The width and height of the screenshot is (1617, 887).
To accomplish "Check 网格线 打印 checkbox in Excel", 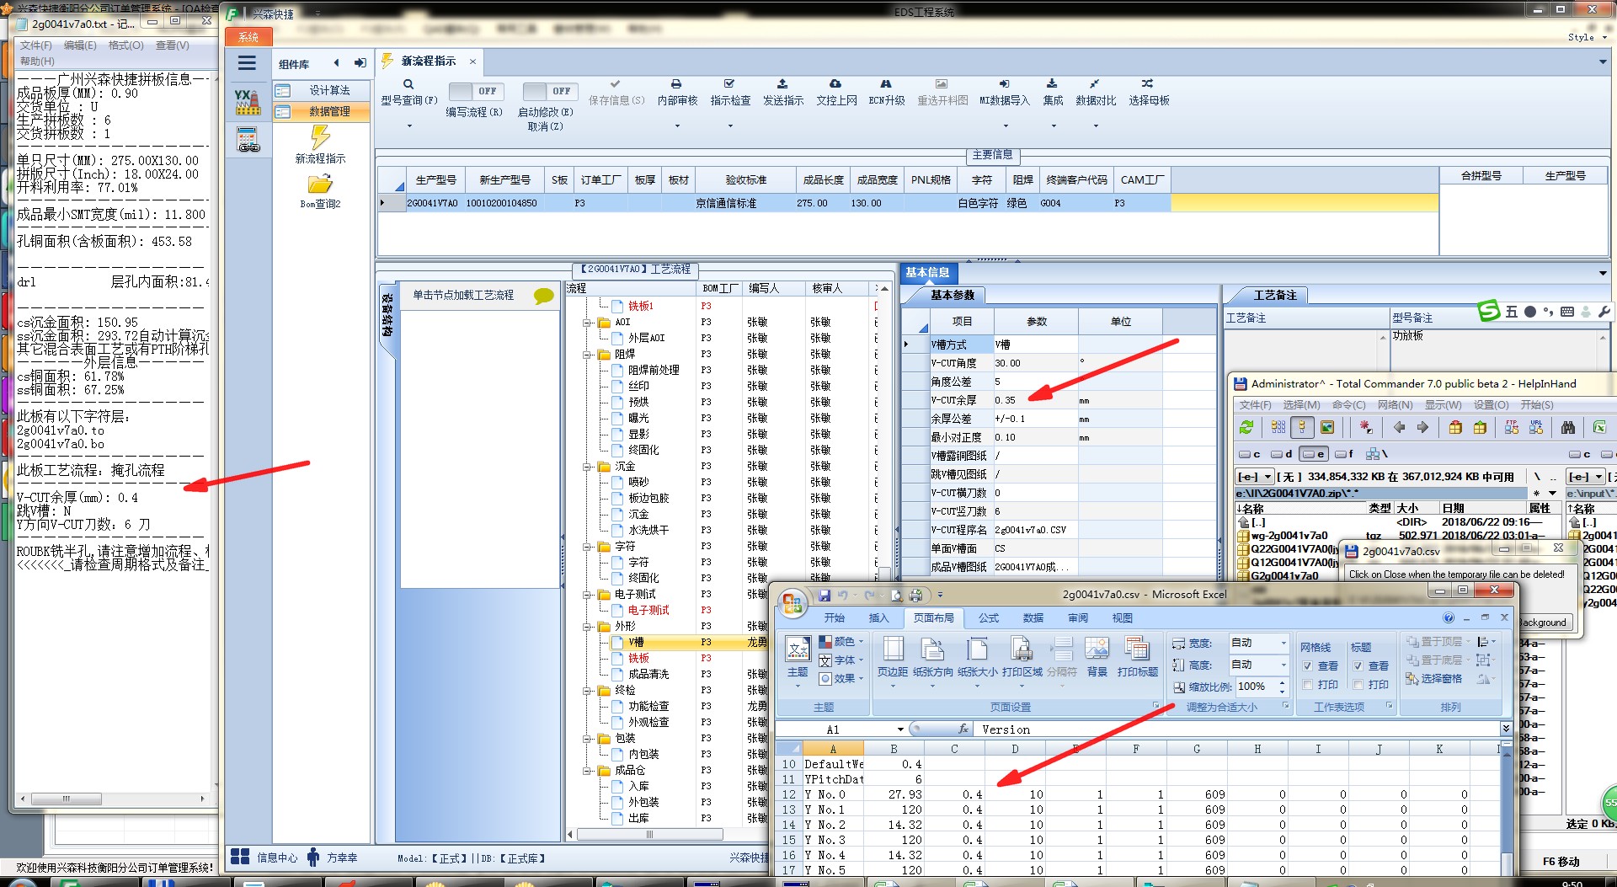I will 1307,685.
